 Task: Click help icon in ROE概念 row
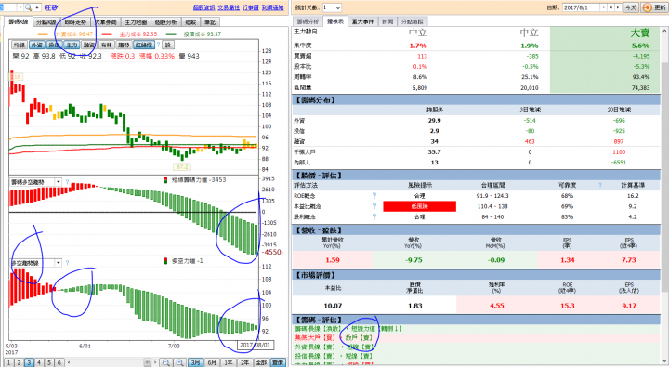tap(374, 195)
